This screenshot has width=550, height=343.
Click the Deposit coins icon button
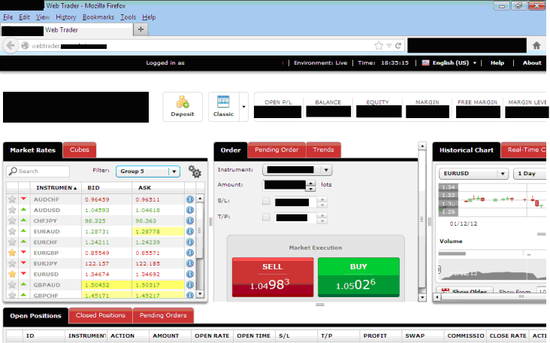tap(183, 102)
